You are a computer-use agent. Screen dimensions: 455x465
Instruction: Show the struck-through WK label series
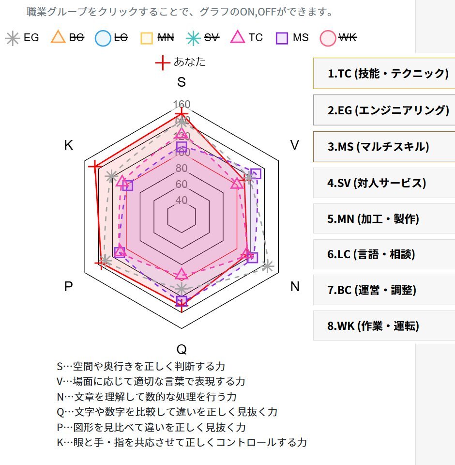348,38
